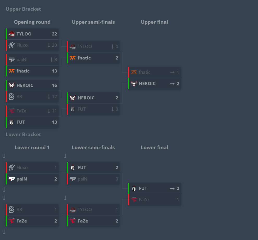Click the Upper Bracket heading
This screenshot has height=240, width=258.
click(x=23, y=9)
